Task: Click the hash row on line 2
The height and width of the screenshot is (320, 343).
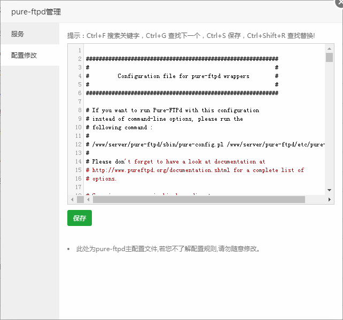Action: (x=182, y=59)
